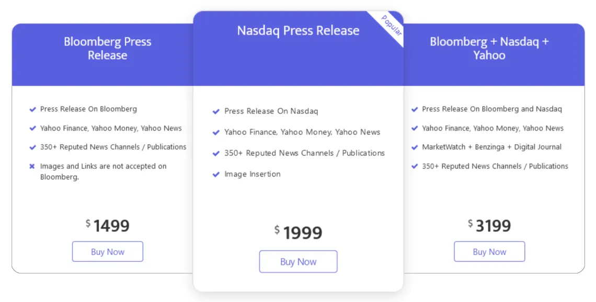The width and height of the screenshot is (596, 302).
Task: Buy the $1999 Nasdaq Press Release plan
Action: 298,262
